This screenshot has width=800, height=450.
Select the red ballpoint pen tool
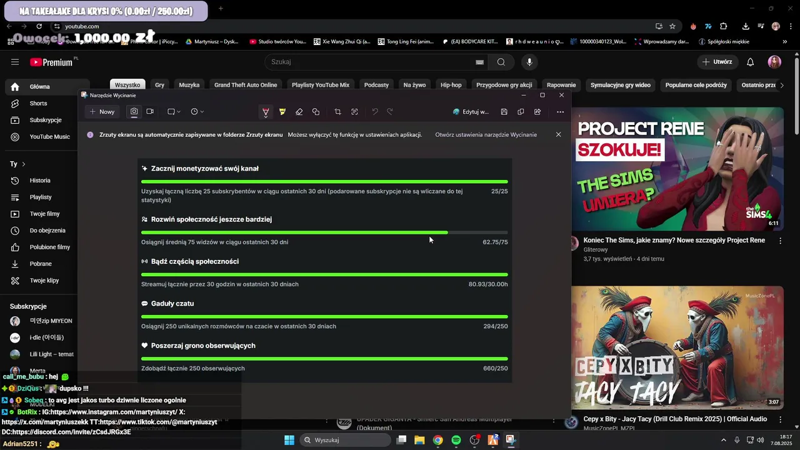[x=266, y=112]
